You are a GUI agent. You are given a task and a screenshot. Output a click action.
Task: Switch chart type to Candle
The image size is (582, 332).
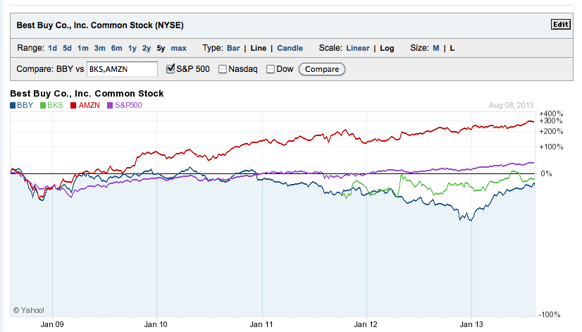pos(290,49)
